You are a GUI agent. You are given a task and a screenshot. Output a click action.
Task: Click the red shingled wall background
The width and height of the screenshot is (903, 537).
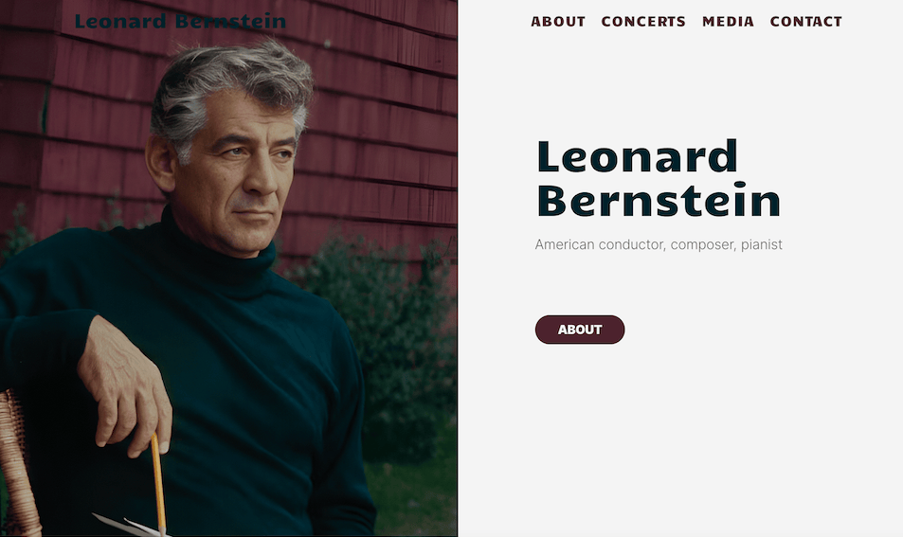(x=374, y=116)
